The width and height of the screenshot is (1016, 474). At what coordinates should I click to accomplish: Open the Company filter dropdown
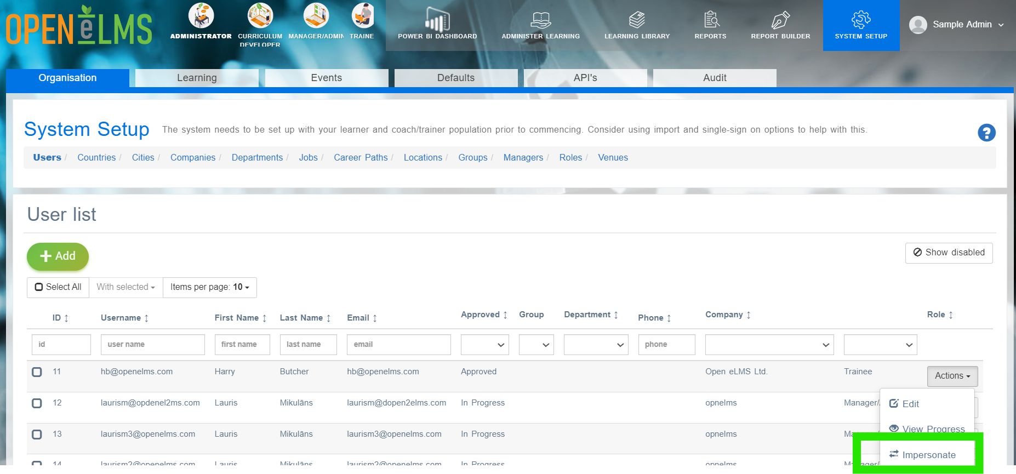pyautogui.click(x=769, y=345)
